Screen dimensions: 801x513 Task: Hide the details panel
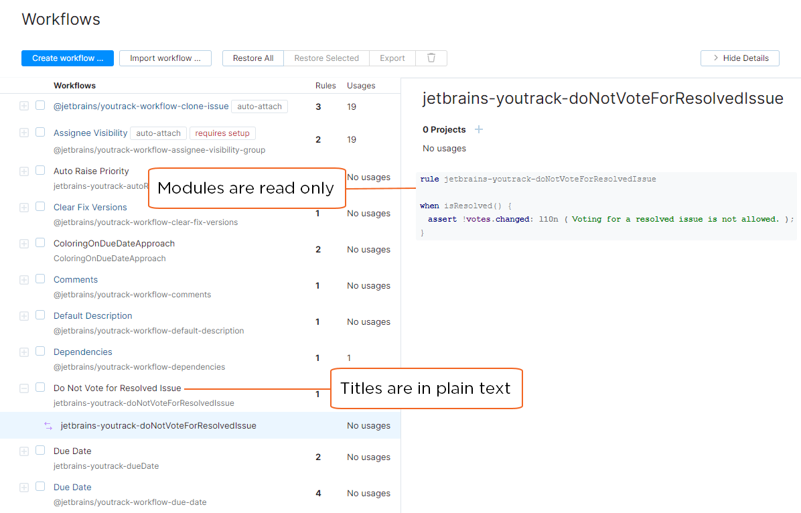[x=740, y=58]
